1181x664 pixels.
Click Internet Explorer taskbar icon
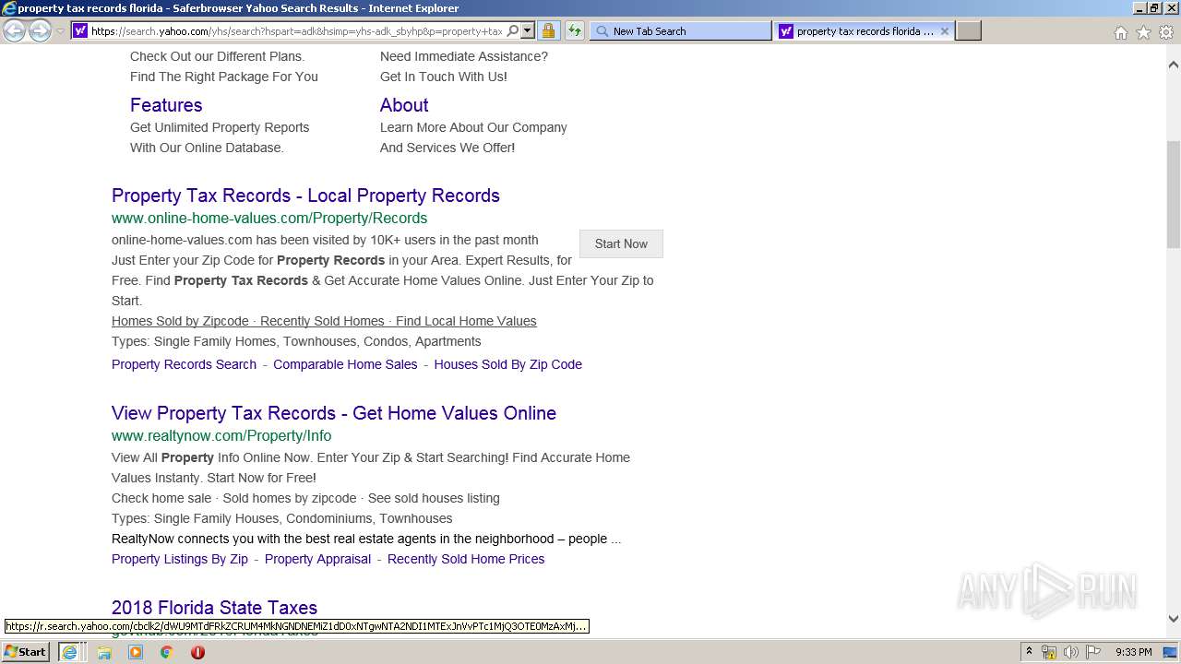click(x=69, y=652)
